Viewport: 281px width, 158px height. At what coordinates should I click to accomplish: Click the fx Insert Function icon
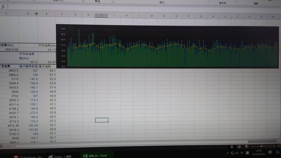pos(3,7)
